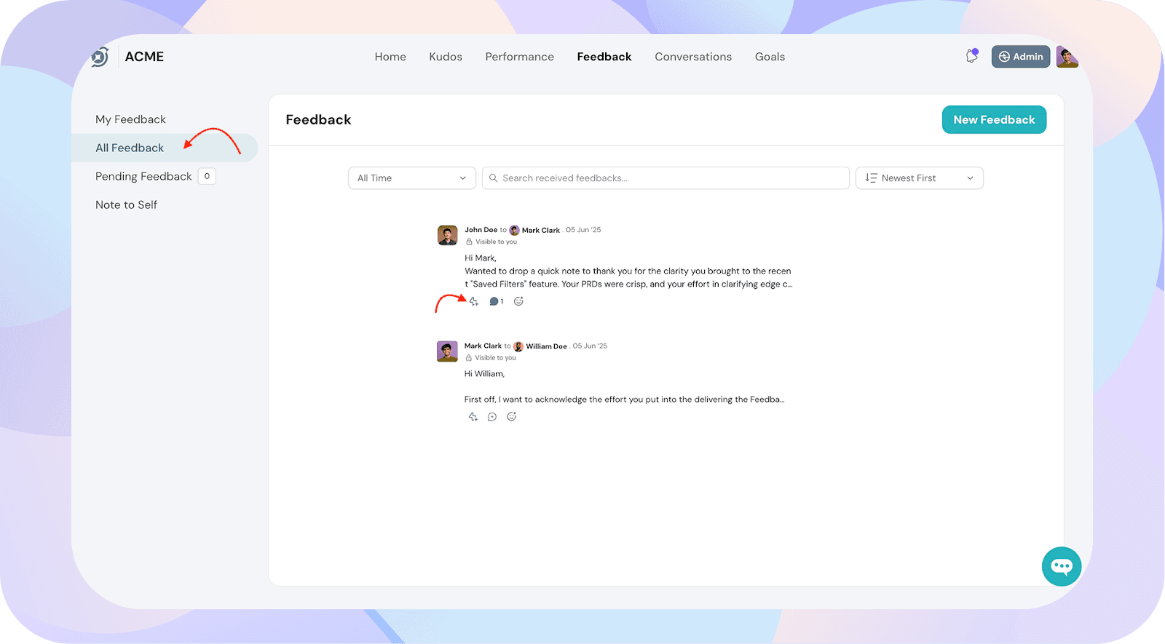The height and width of the screenshot is (644, 1165).
Task: Open Pending Feedback in the sidebar
Action: click(143, 176)
